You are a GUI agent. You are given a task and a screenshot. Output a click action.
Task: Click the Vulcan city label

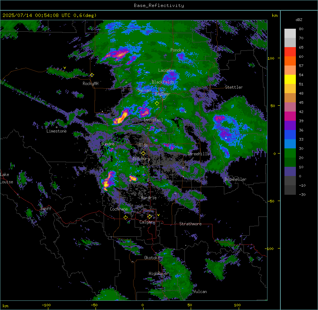(200, 292)
